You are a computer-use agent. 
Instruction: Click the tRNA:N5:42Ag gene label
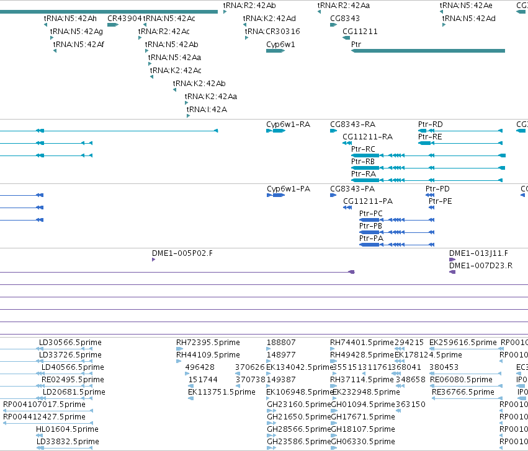pos(76,32)
